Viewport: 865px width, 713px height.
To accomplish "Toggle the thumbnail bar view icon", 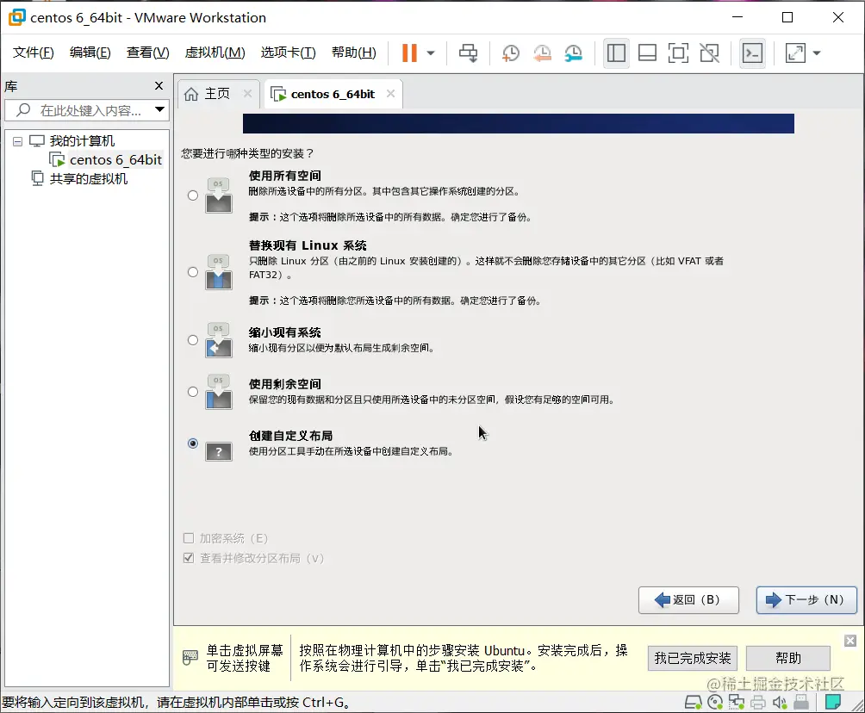I will pyautogui.click(x=646, y=53).
